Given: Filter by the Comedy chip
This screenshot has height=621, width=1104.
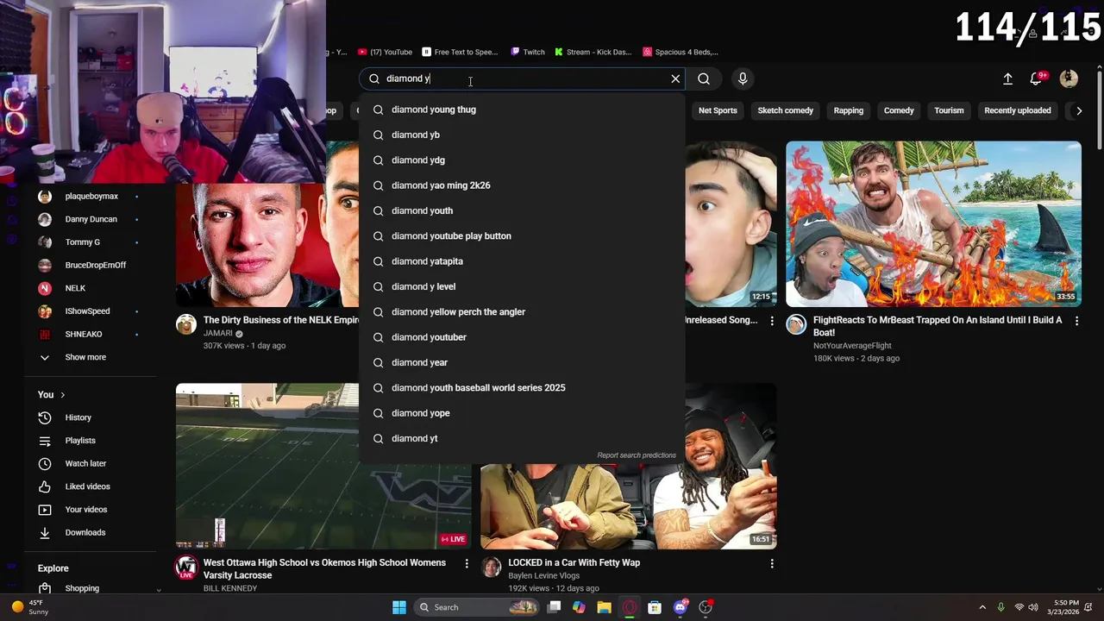Looking at the screenshot, I should coord(899,110).
